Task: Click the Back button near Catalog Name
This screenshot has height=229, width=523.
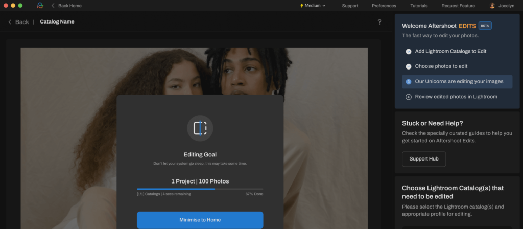Action: pos(18,22)
